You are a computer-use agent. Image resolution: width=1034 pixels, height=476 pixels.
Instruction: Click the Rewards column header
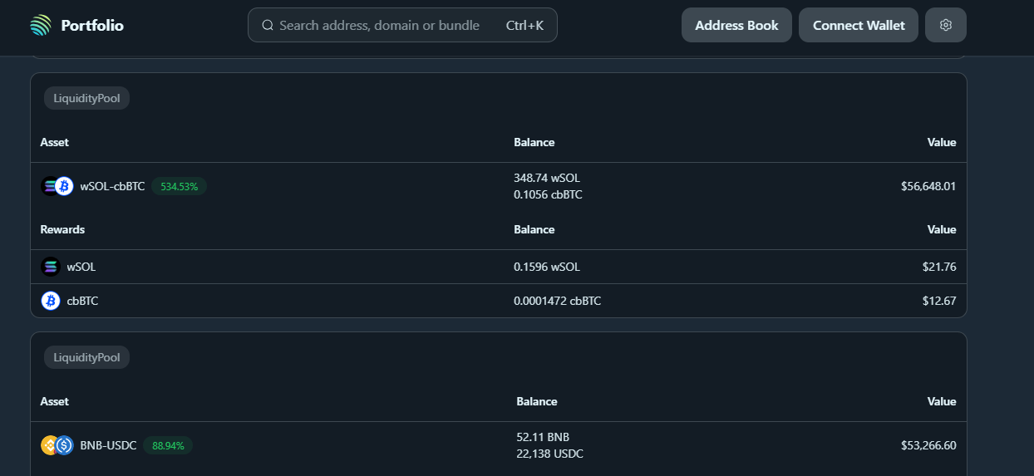coord(62,229)
